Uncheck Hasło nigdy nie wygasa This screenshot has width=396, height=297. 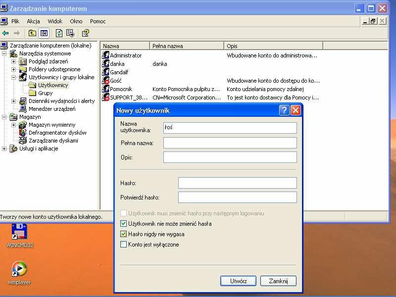point(123,234)
